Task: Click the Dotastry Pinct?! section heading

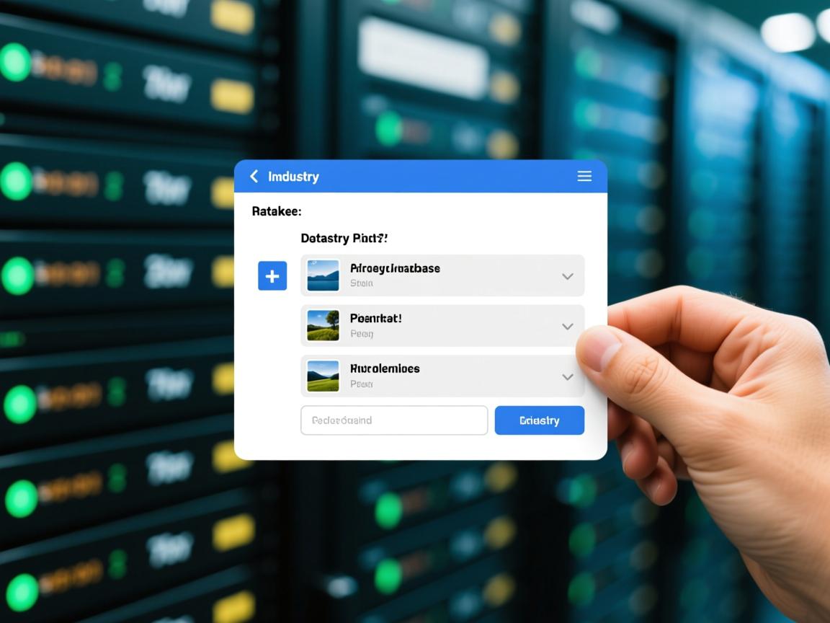Action: pyautogui.click(x=344, y=238)
